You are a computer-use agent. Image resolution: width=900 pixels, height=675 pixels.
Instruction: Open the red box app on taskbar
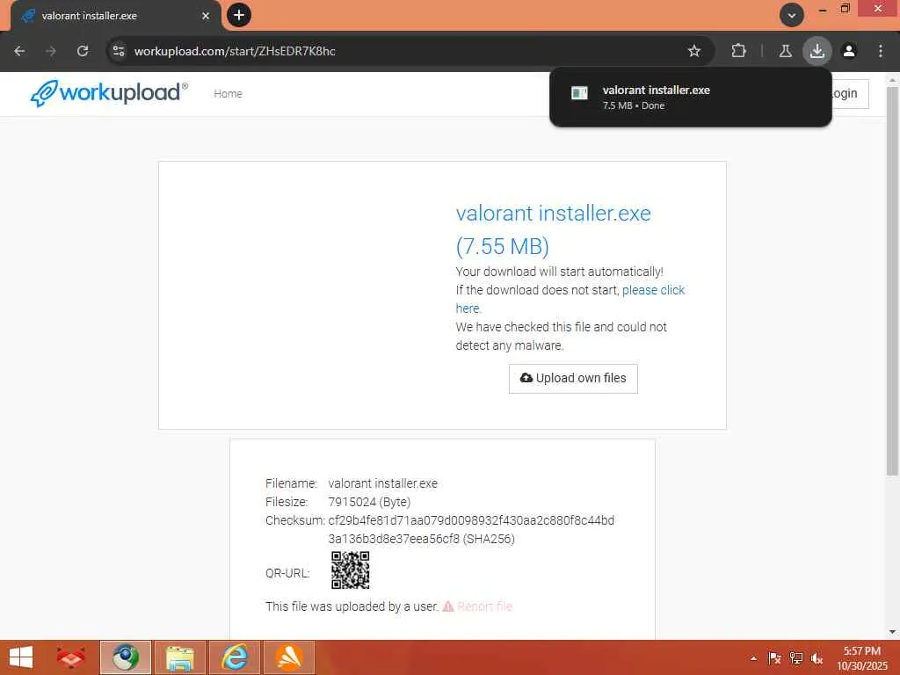click(71, 657)
